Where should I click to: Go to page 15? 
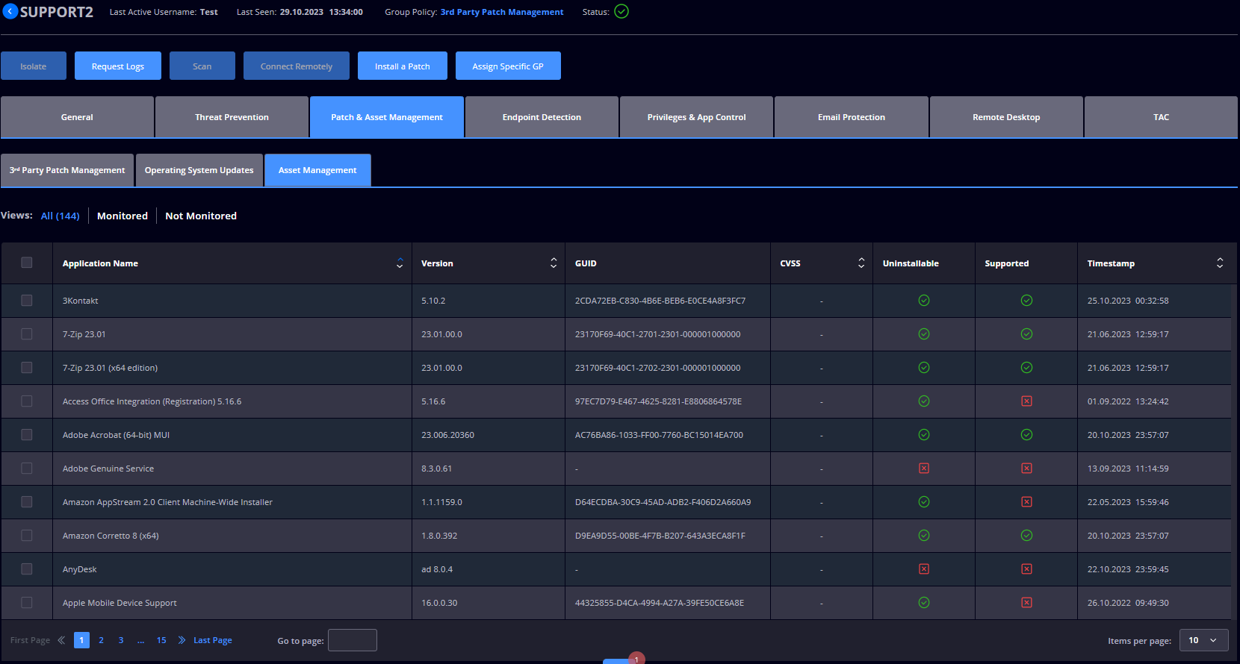pyautogui.click(x=161, y=640)
